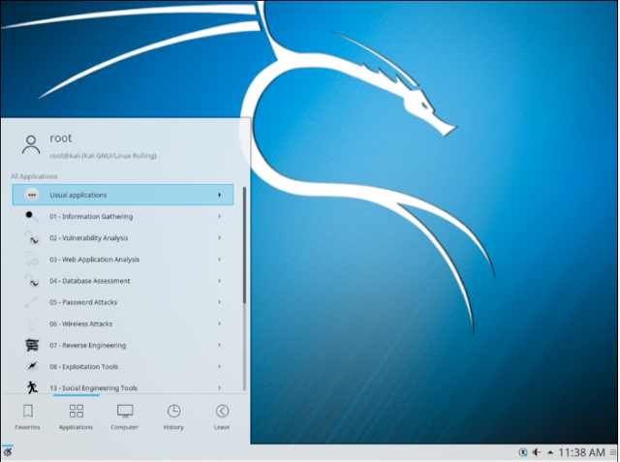
Task: Click the Usual applications ellipsis icon
Action: pos(32,195)
